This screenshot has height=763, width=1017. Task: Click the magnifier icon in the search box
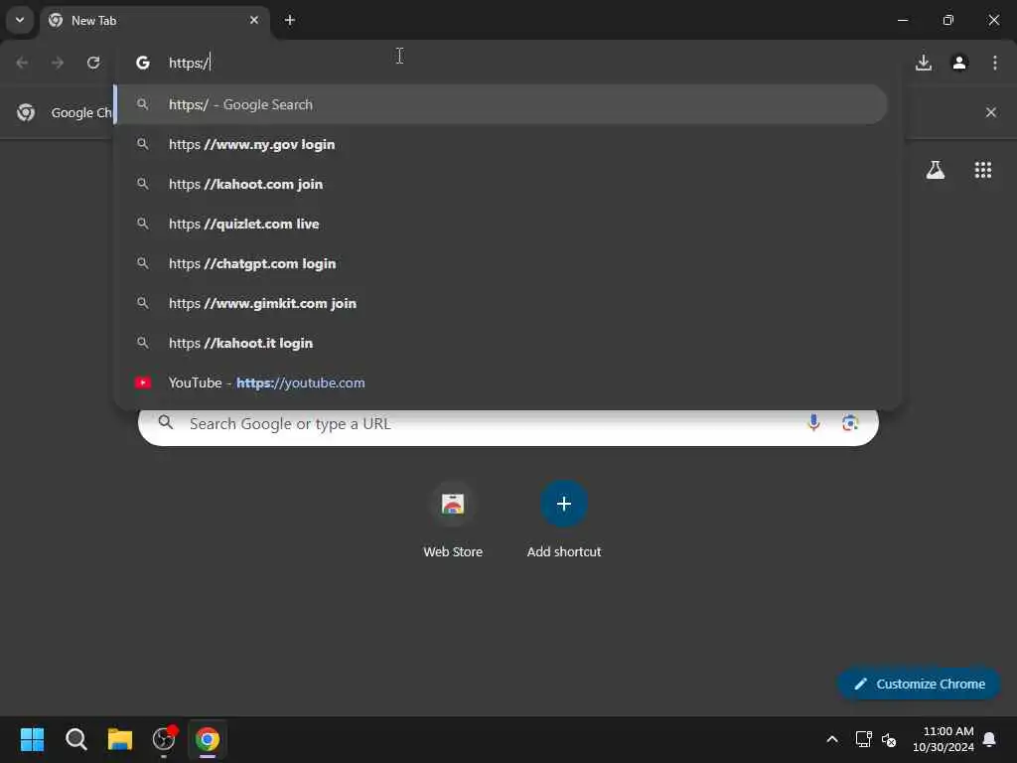point(166,423)
